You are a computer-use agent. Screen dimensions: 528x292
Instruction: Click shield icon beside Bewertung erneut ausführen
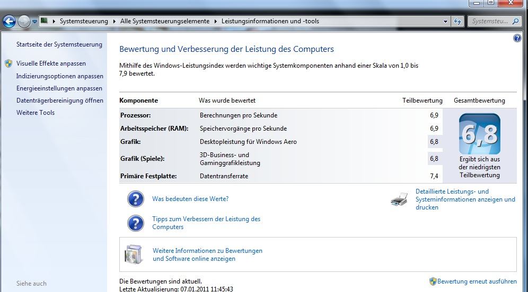433,281
